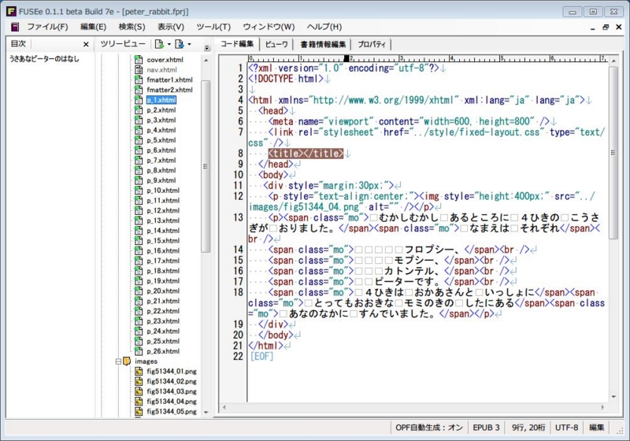This screenshot has width=630, height=441.
Task: Switch to the 書籍情報編集 tab
Action: (323, 44)
